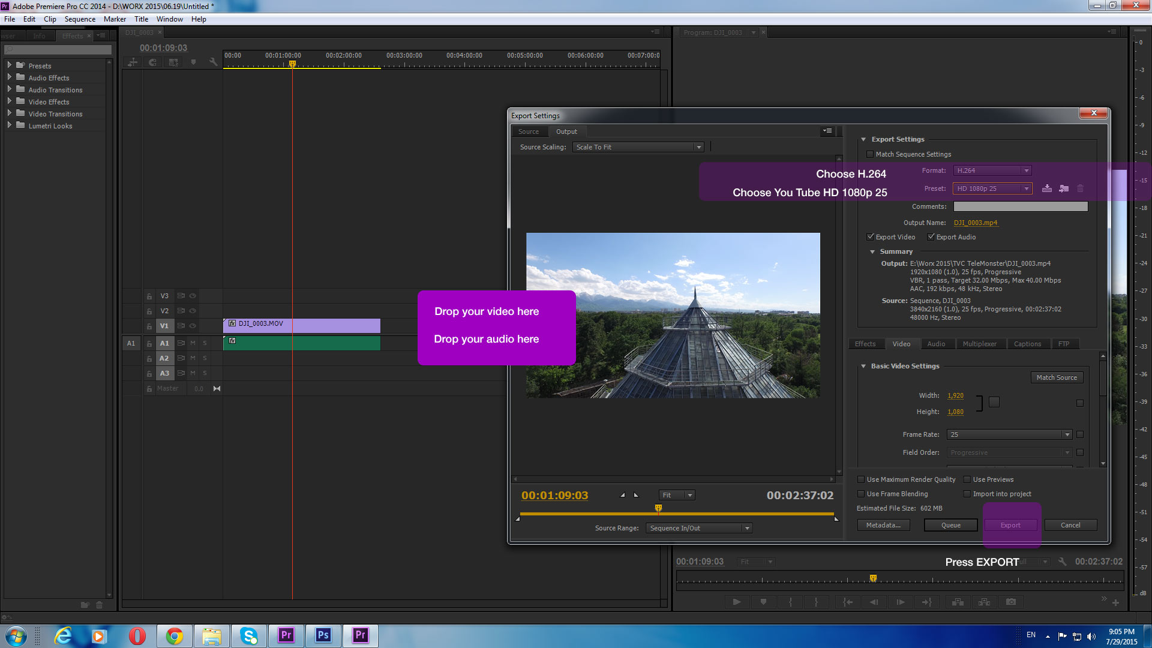Click the Import Preset icon
This screenshot has width=1152, height=648.
(x=1064, y=188)
